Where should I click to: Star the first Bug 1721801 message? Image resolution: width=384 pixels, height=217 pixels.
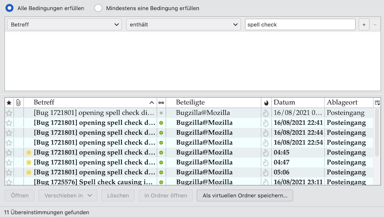(x=9, y=113)
